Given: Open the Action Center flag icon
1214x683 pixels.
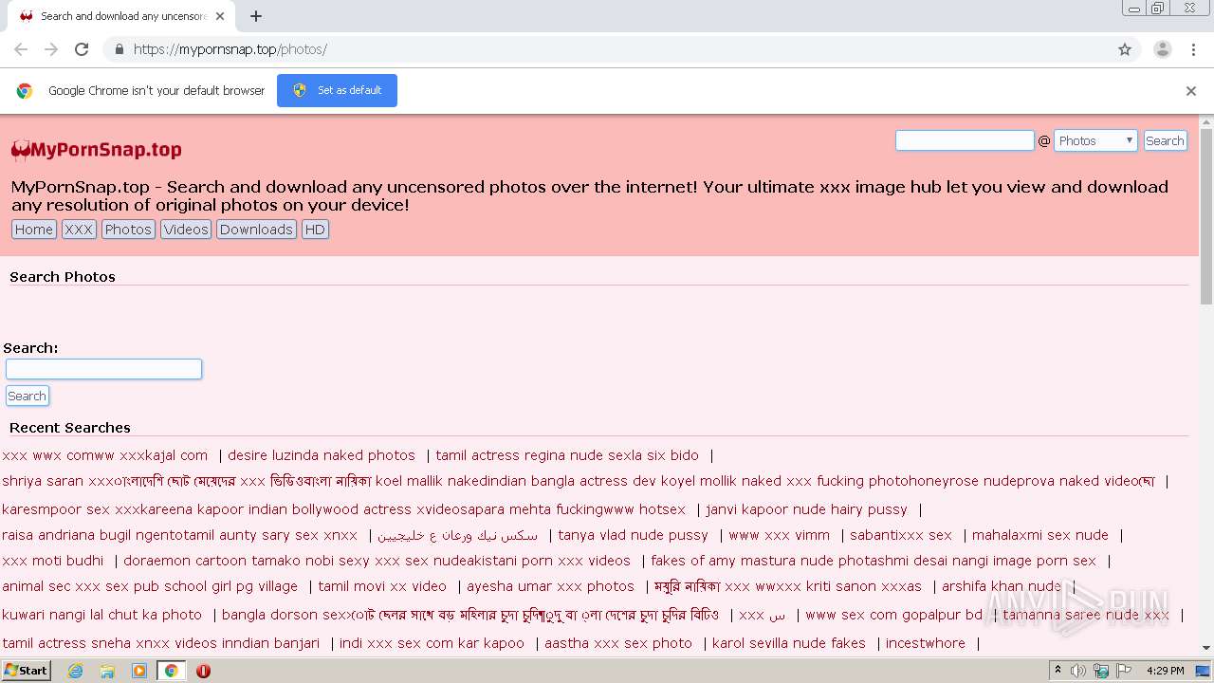Looking at the screenshot, I should [x=1124, y=671].
